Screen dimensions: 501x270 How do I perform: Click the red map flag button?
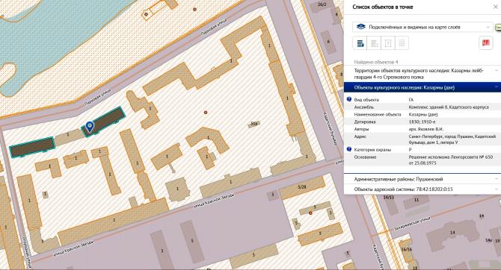485,43
